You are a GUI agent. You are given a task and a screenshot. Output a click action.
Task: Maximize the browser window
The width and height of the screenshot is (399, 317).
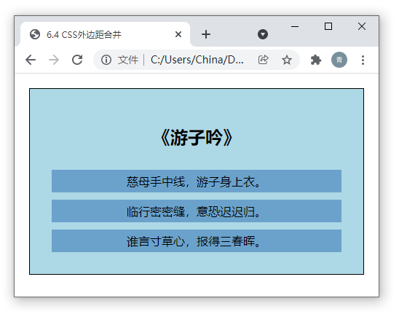[x=328, y=26]
